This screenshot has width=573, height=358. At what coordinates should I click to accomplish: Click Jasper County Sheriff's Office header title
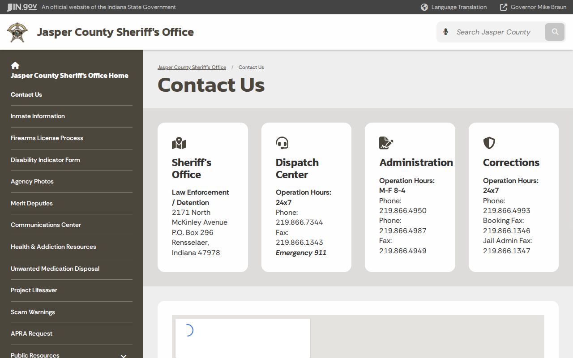[x=115, y=32]
